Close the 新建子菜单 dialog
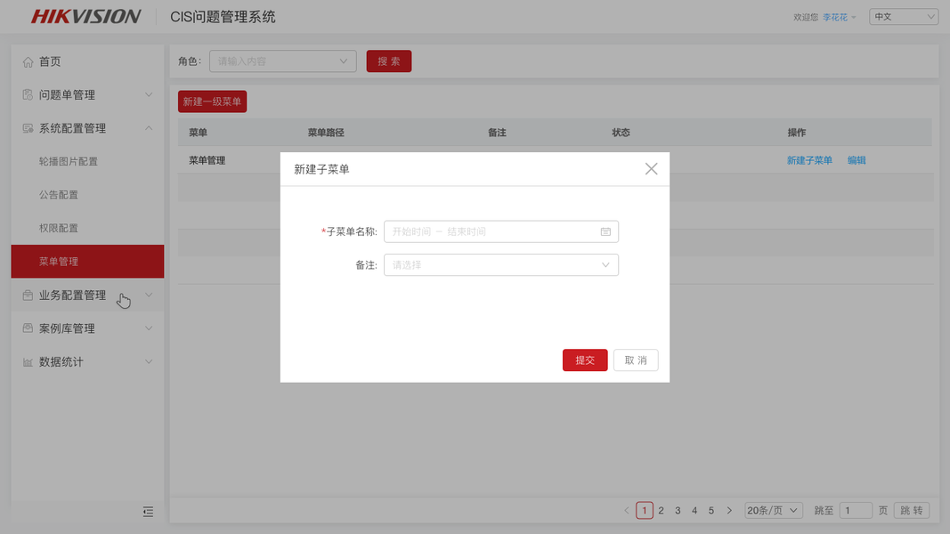Viewport: 950px width, 534px height. pos(652,169)
